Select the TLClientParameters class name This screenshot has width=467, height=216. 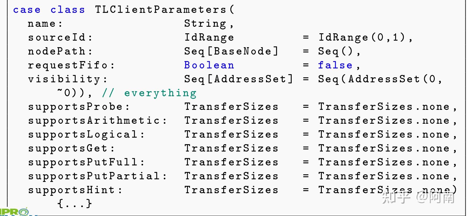coord(160,10)
